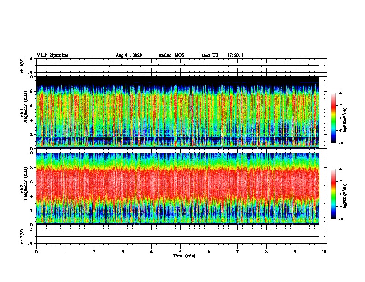Select the "Aug.4 , 2020" date text
Image resolution: width=365 pixels, height=282 pixels.
tap(129, 55)
